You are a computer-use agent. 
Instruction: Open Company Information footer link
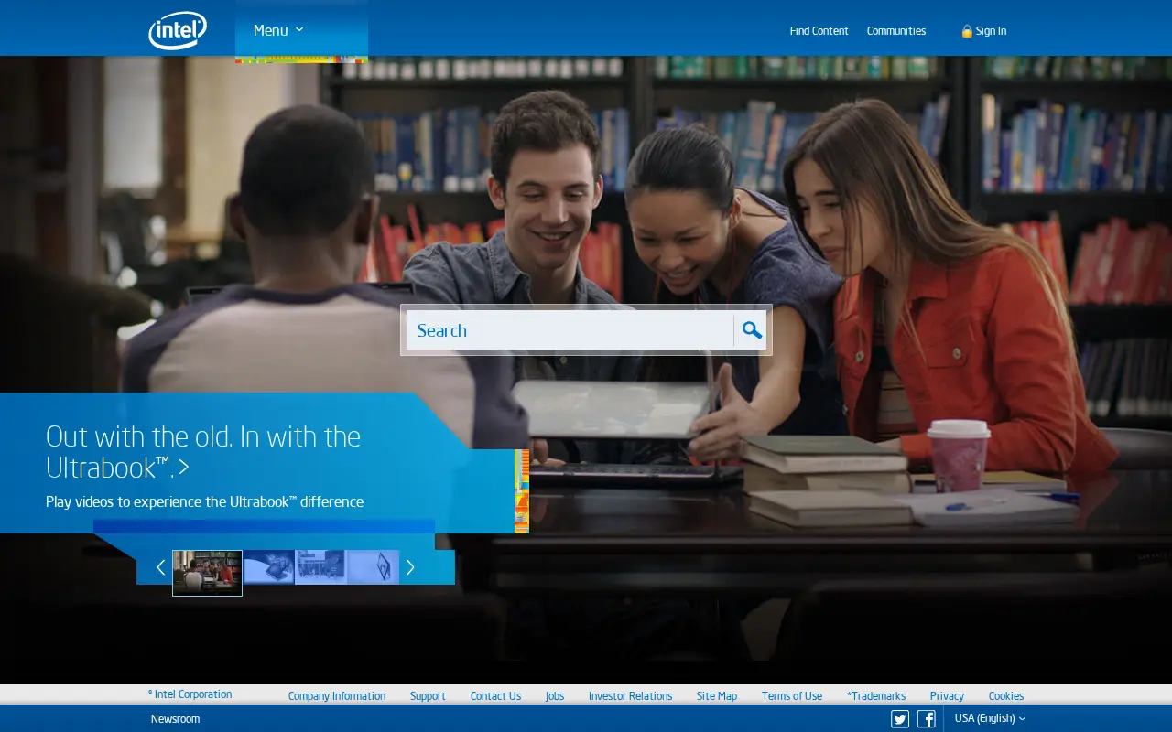coord(337,696)
